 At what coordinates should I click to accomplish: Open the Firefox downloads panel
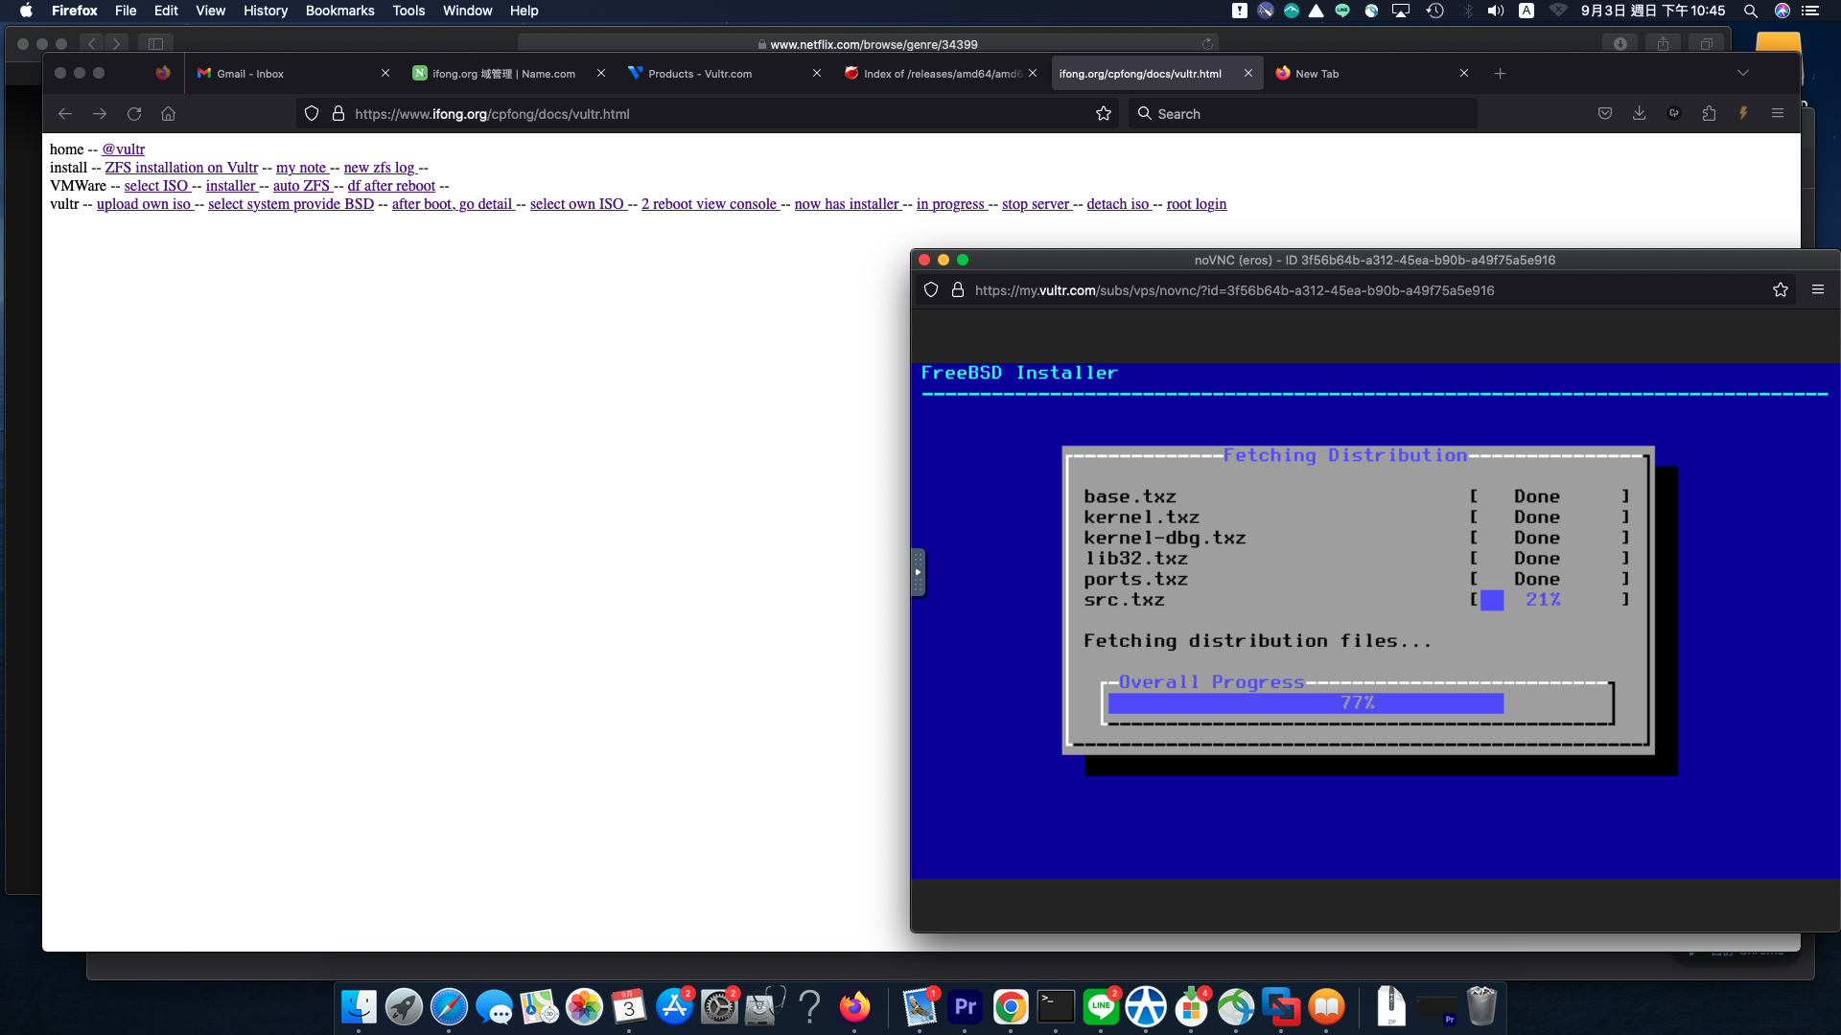tap(1640, 113)
